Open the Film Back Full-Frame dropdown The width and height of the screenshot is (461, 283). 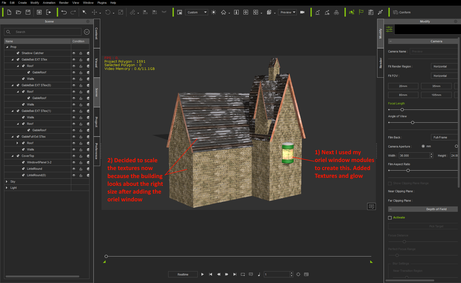(444, 137)
